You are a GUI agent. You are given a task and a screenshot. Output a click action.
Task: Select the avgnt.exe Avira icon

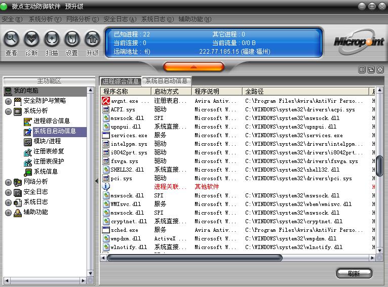click(106, 101)
